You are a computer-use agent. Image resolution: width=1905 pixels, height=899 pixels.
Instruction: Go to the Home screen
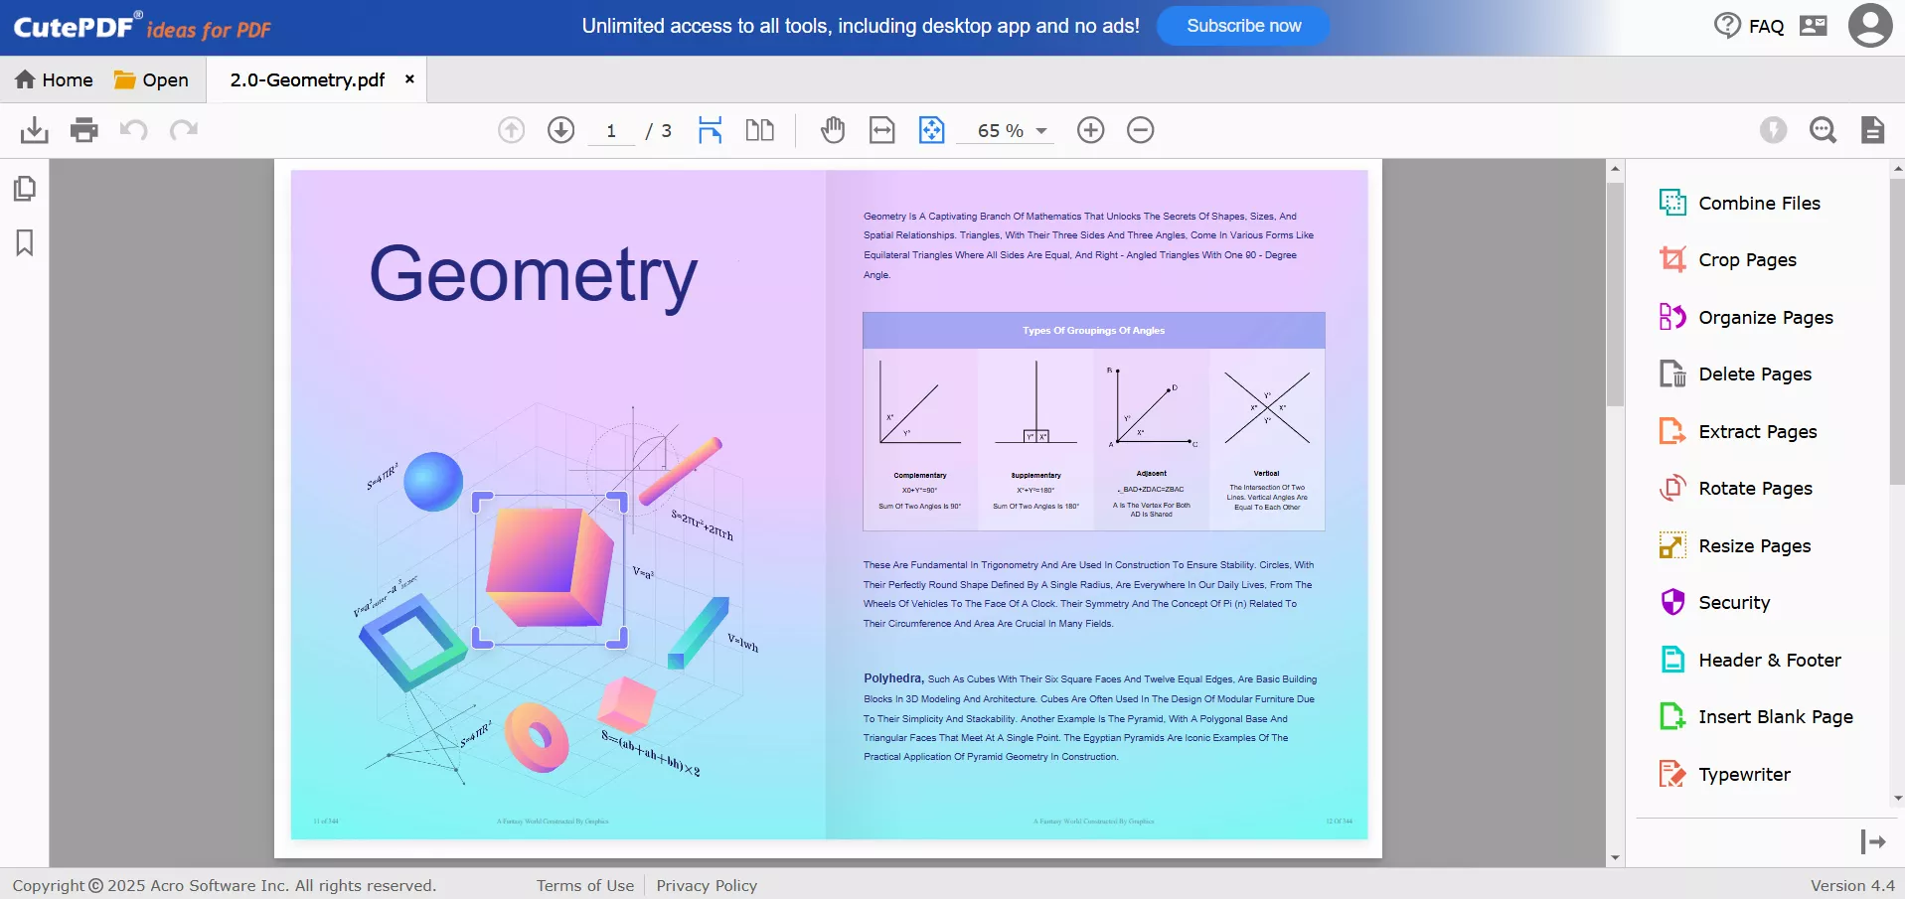(x=53, y=79)
